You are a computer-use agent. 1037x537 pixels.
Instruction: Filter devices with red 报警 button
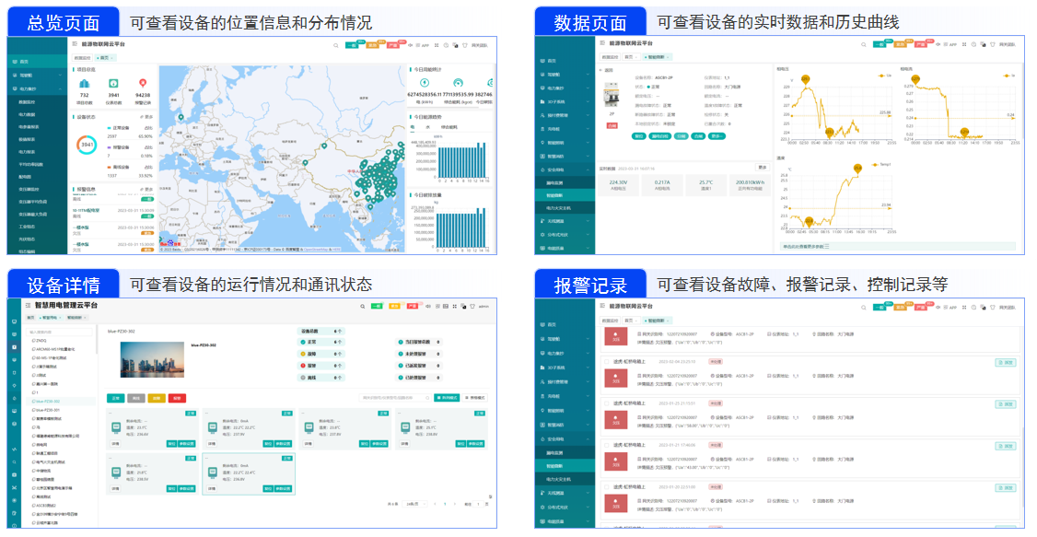177,398
